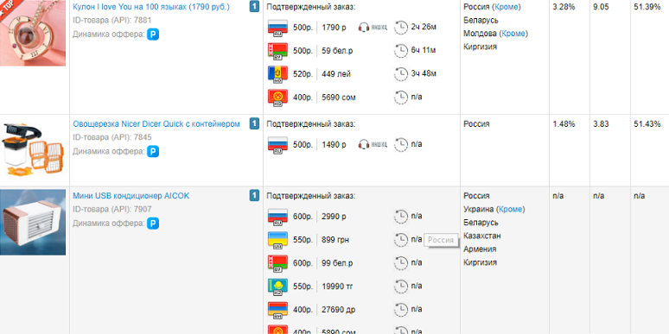Open Овощерезка Nicer Dicer Quick link
The width and height of the screenshot is (669, 334).
(156, 124)
